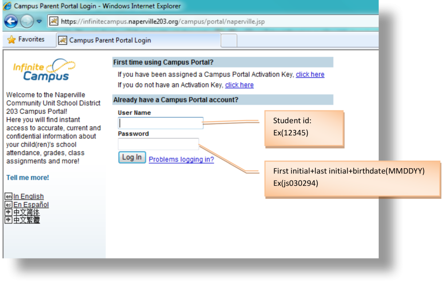Click 'click here' link for no Activation Key
The width and height of the screenshot is (444, 283).
click(x=239, y=85)
